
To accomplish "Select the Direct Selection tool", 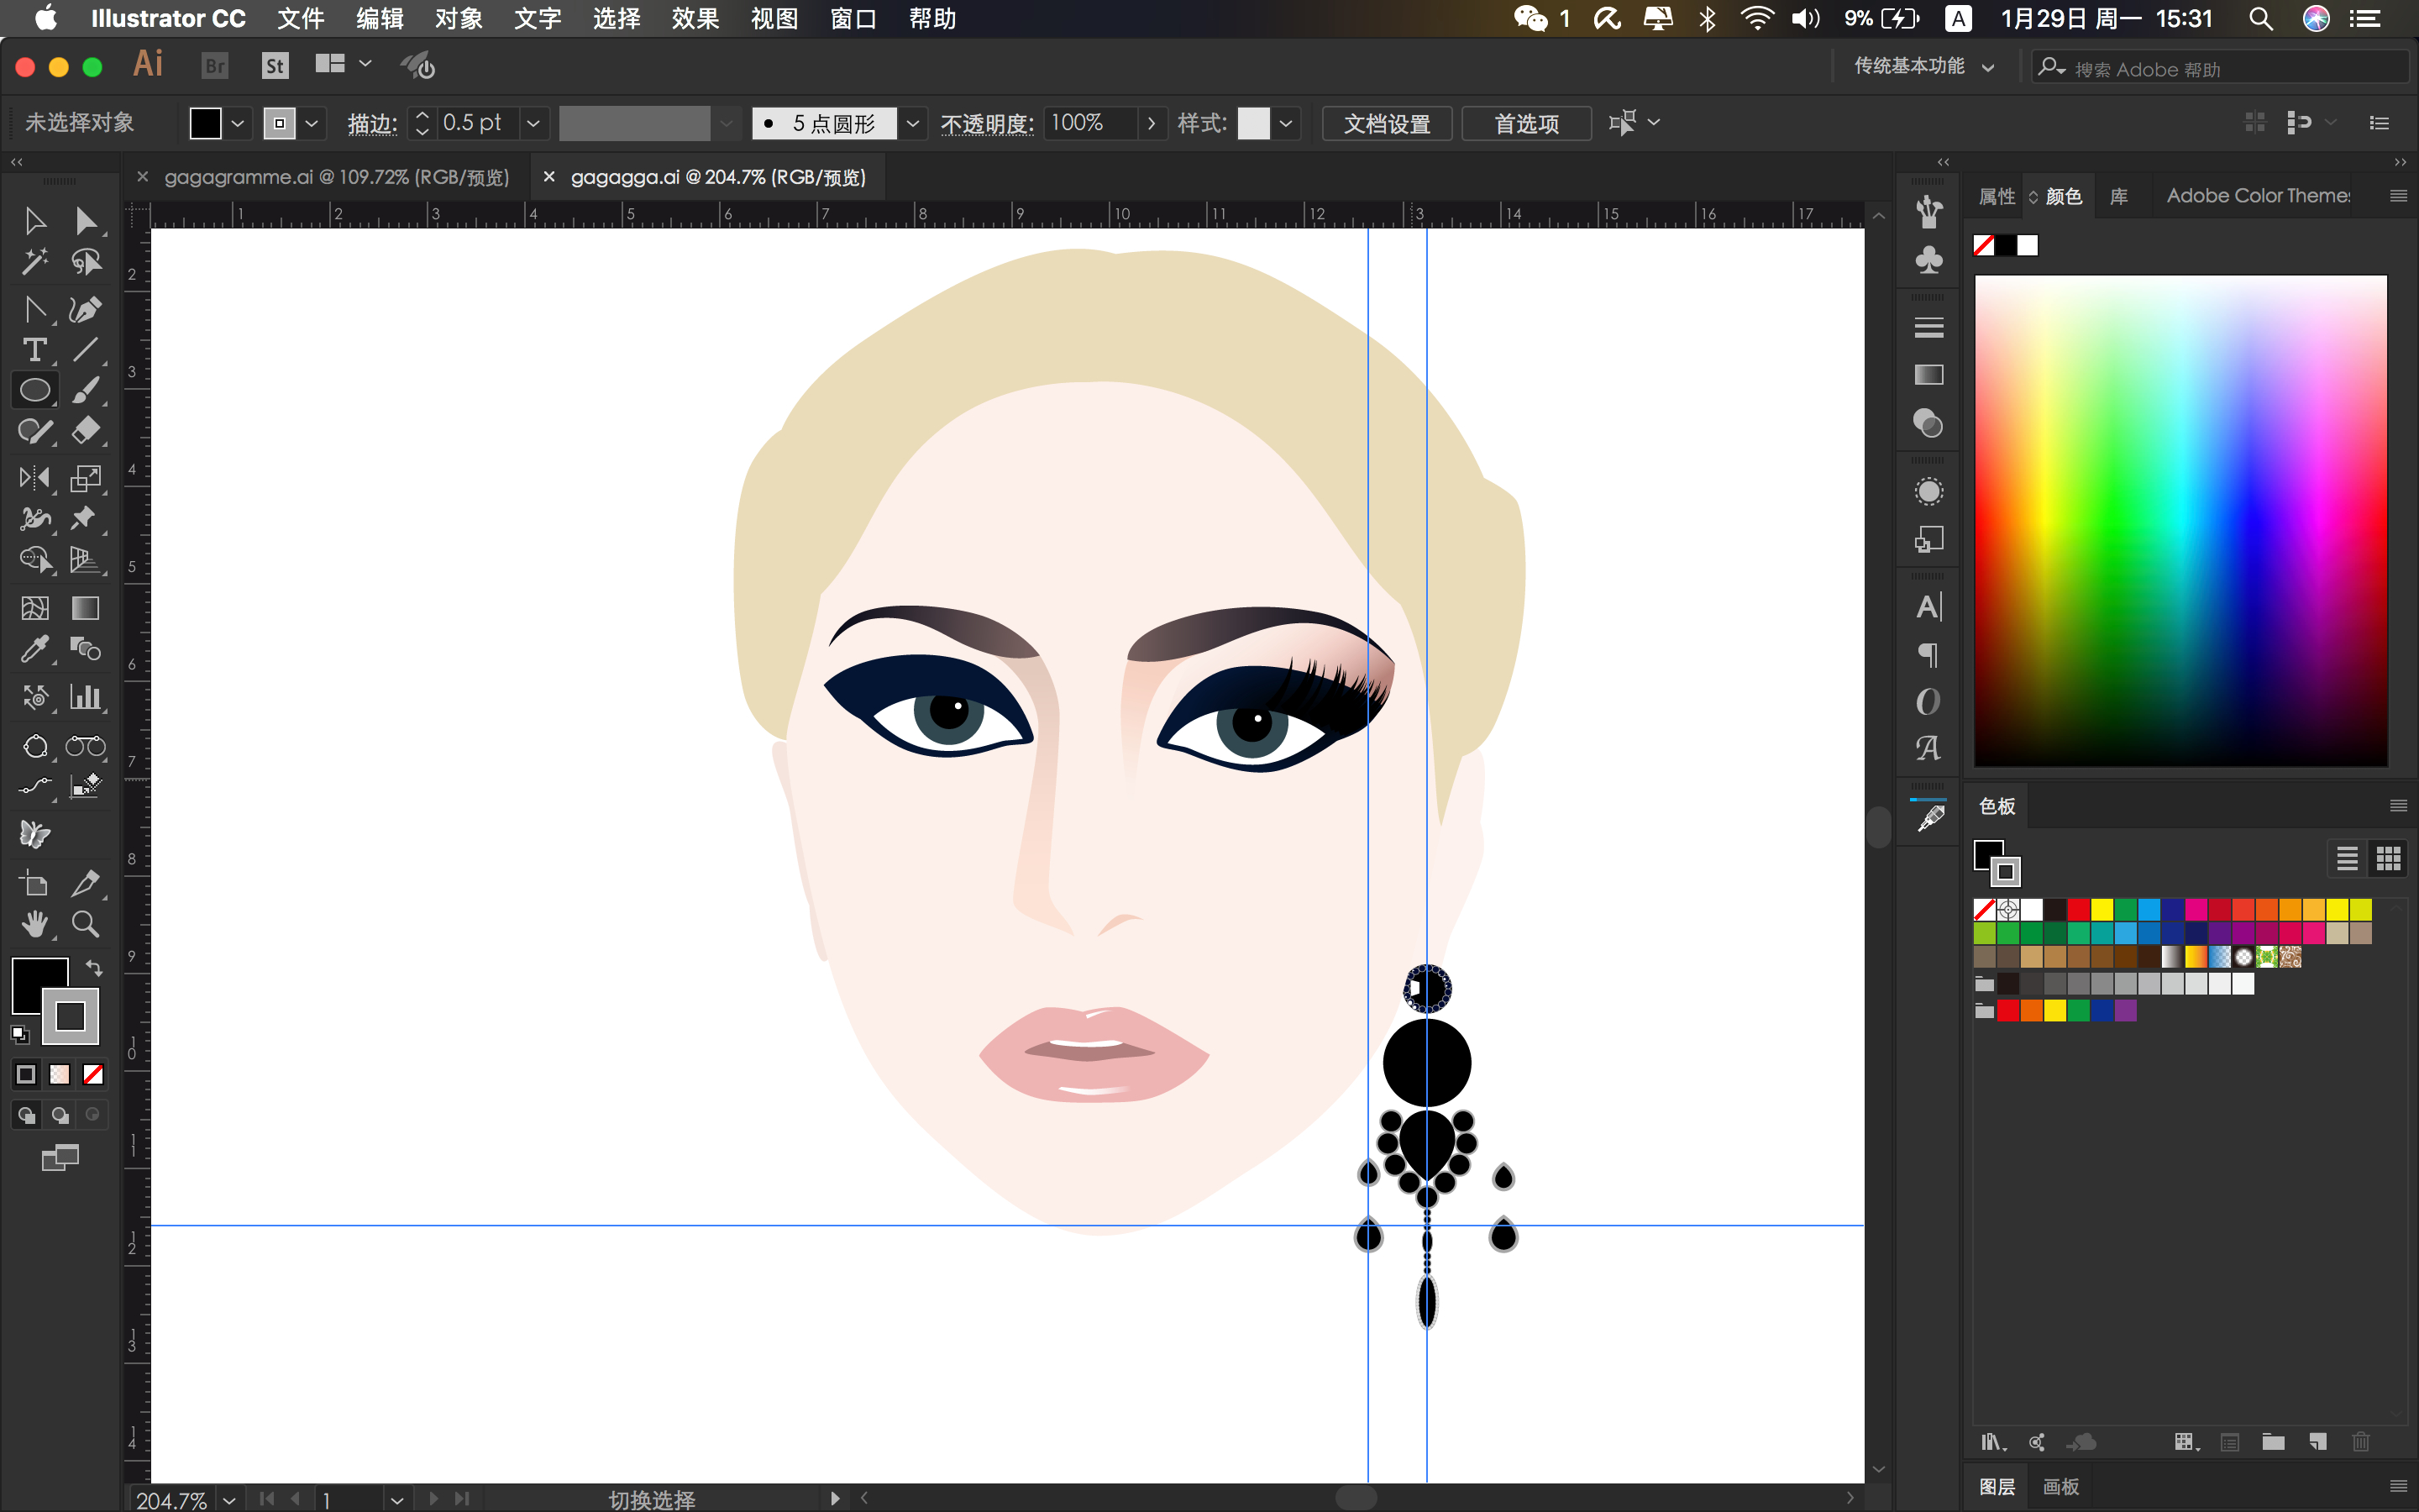I will click(85, 220).
